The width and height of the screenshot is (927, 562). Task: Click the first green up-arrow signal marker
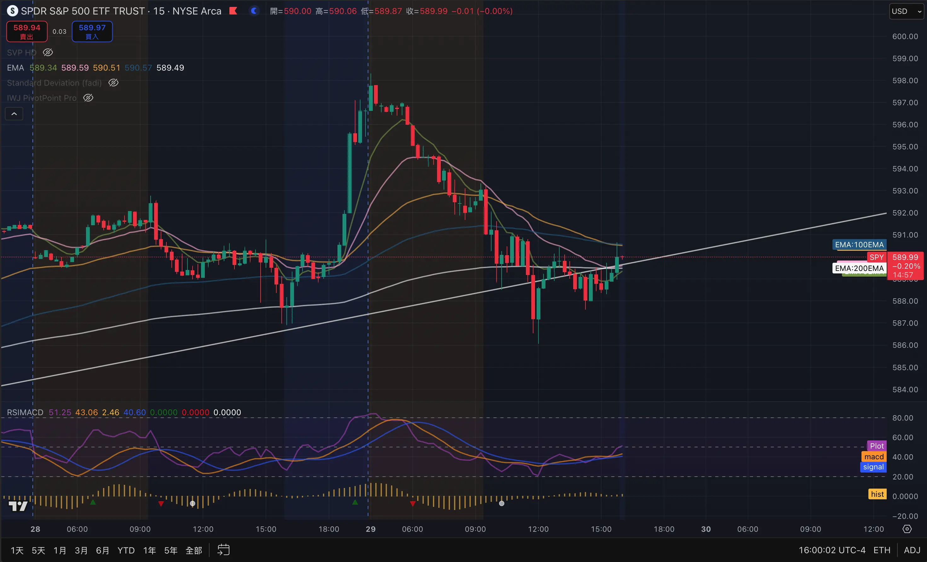[93, 502]
